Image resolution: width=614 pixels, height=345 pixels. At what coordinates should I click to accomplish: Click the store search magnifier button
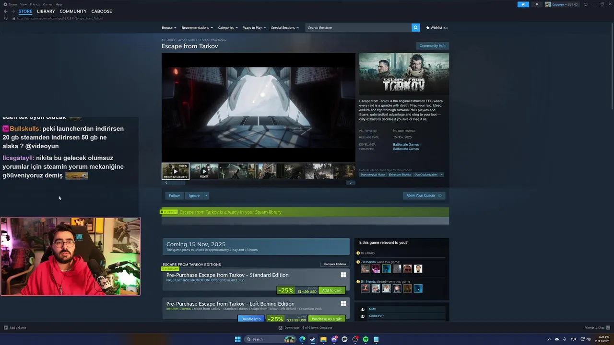pyautogui.click(x=415, y=27)
